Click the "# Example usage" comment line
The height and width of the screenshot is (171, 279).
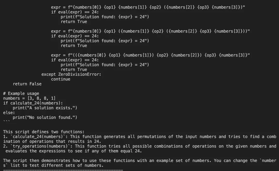coord(21,93)
